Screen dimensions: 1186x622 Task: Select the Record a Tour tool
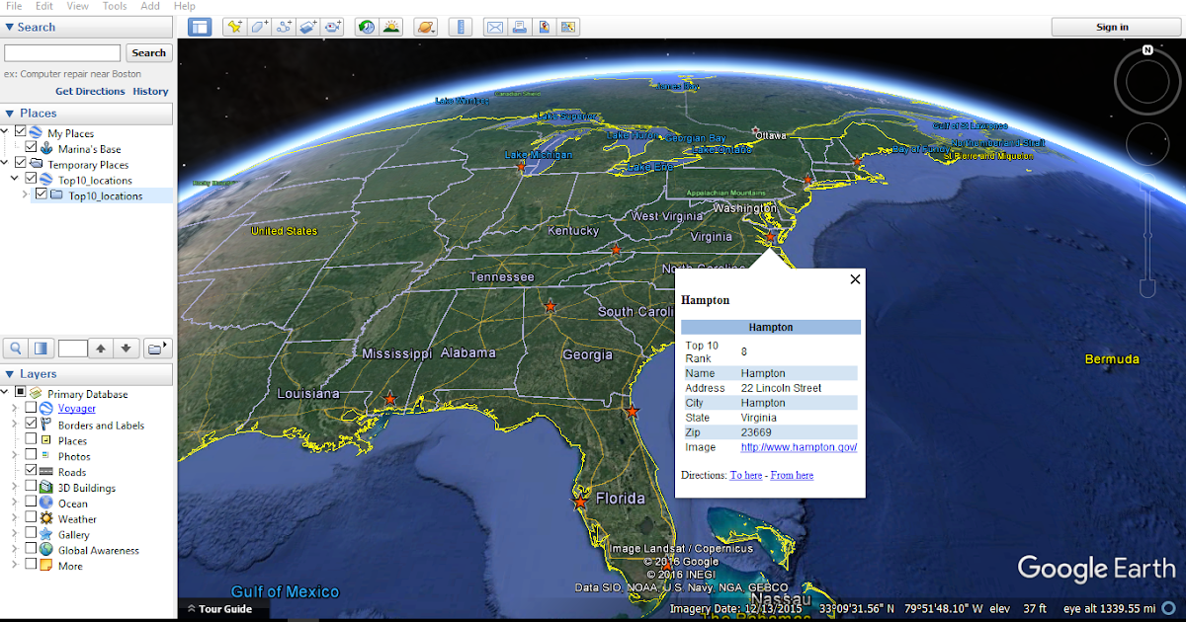point(331,27)
